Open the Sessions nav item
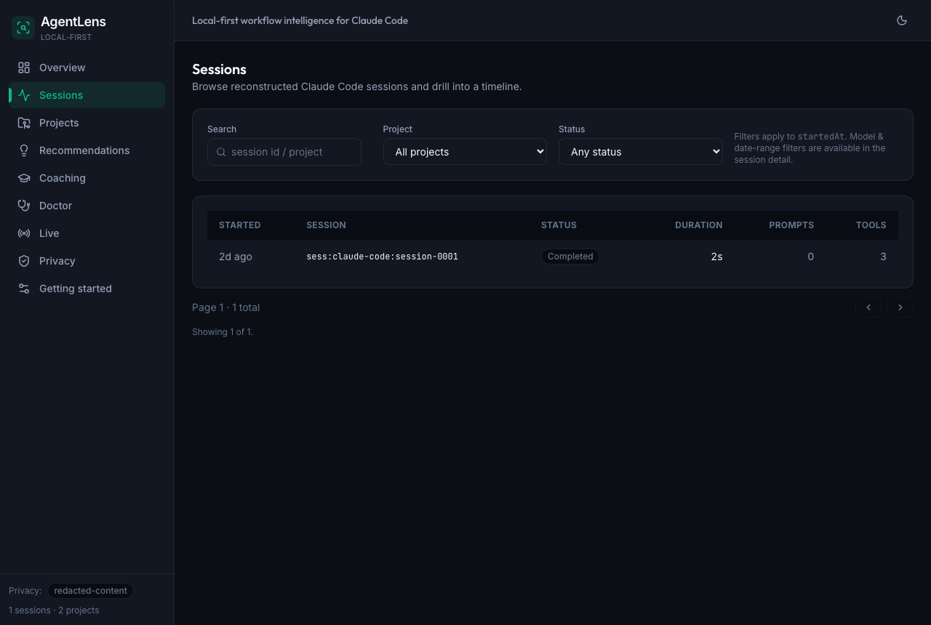931x625 pixels. [x=87, y=95]
